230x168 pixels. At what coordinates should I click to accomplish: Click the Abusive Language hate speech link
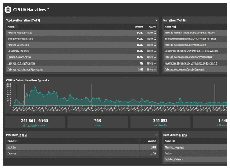click(x=174, y=147)
